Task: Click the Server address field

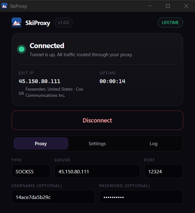Action: pyautogui.click(x=97, y=171)
